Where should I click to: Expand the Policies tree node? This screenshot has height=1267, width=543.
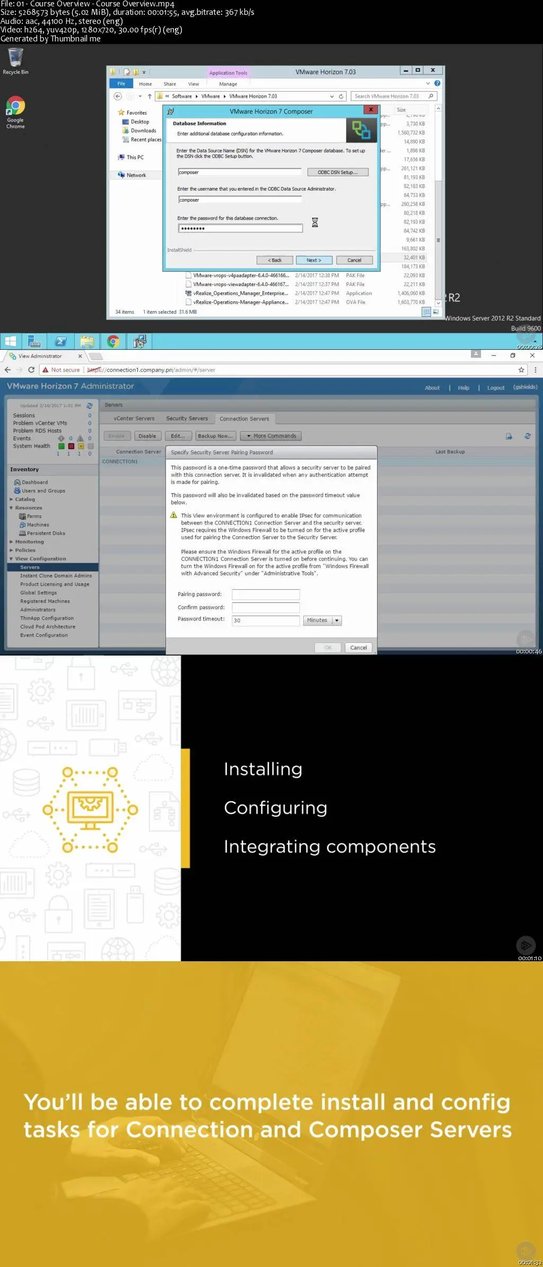(x=11, y=550)
